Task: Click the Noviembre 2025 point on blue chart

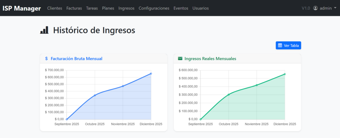Action: (x=123, y=86)
